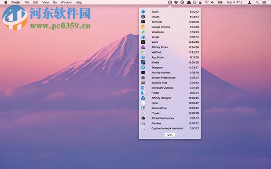
Task: Click the Affinity Photo label text
Action: coord(160,47)
